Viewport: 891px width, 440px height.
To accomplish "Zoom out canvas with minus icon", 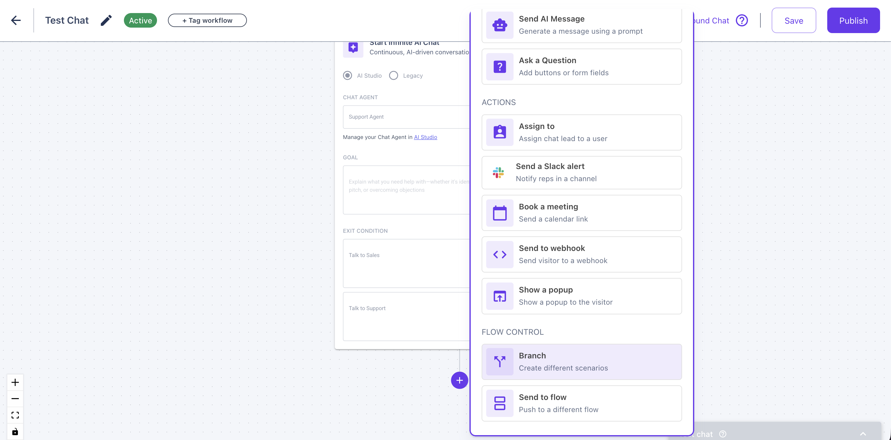I will click(x=15, y=398).
